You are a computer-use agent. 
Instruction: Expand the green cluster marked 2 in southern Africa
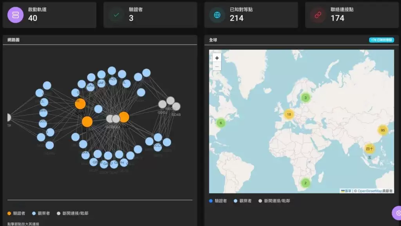coord(305,183)
